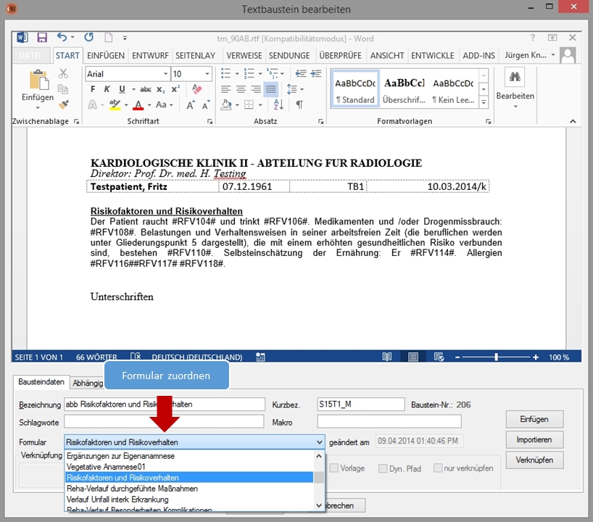
Task: Open the DATEI tab
Action: pos(30,56)
